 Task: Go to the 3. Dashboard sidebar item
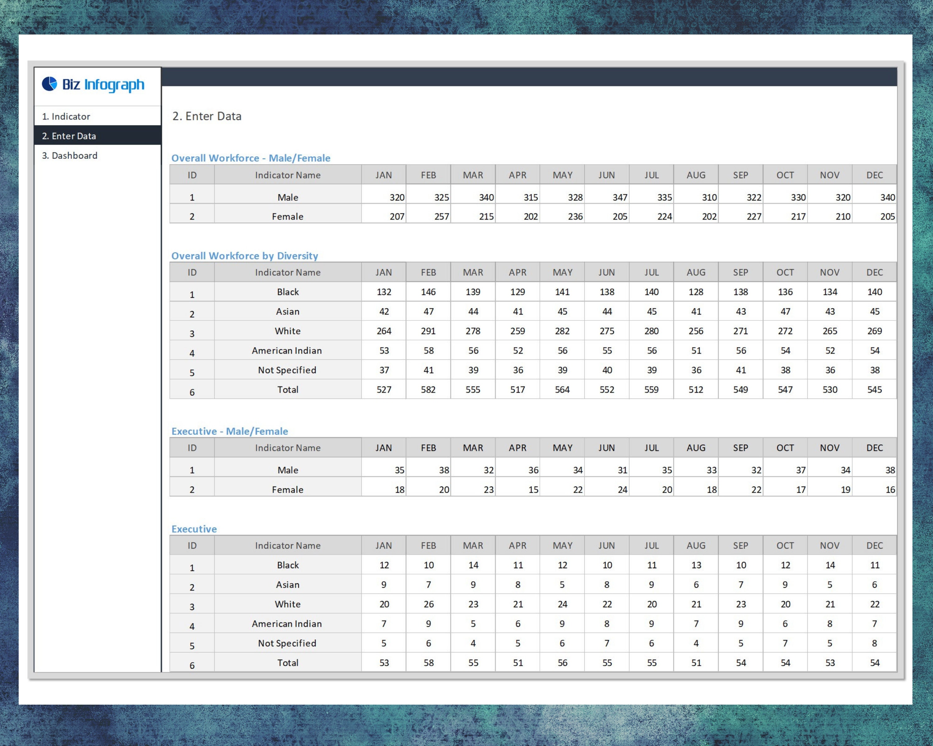(97, 155)
